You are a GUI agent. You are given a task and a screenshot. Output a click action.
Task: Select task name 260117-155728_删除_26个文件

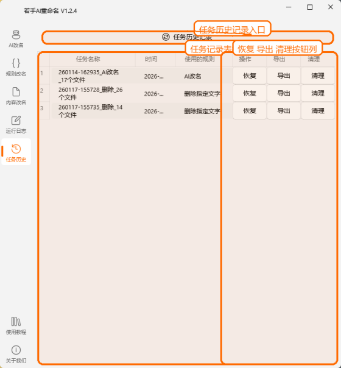click(x=90, y=93)
